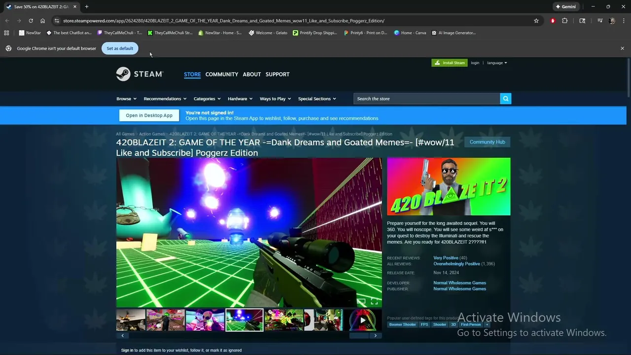Open the ABOUT page

(x=252, y=74)
